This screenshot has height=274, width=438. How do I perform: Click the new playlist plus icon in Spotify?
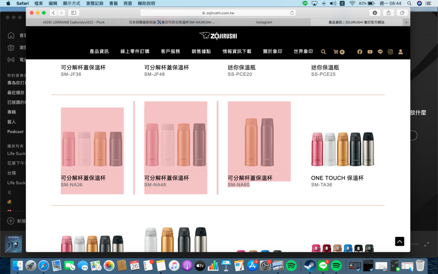click(11, 221)
